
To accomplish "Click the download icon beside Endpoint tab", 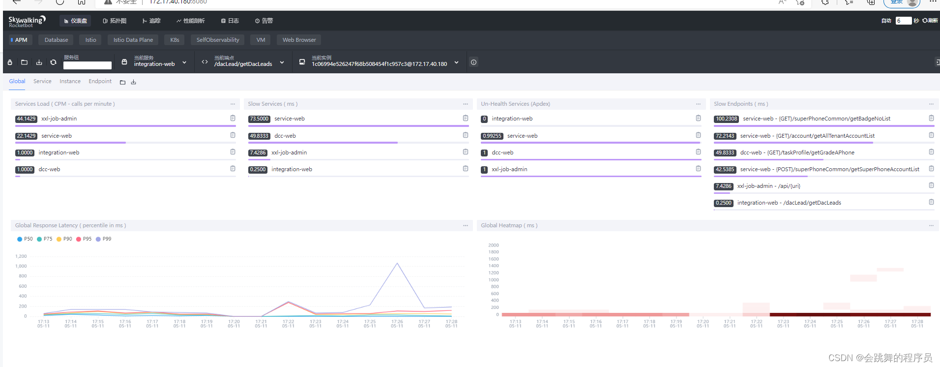I will [133, 82].
